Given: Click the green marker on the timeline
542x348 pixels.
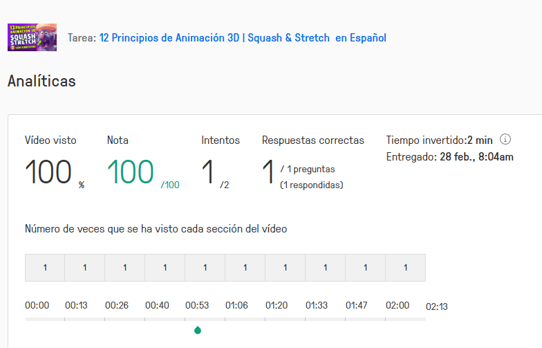Looking at the screenshot, I should [x=198, y=331].
